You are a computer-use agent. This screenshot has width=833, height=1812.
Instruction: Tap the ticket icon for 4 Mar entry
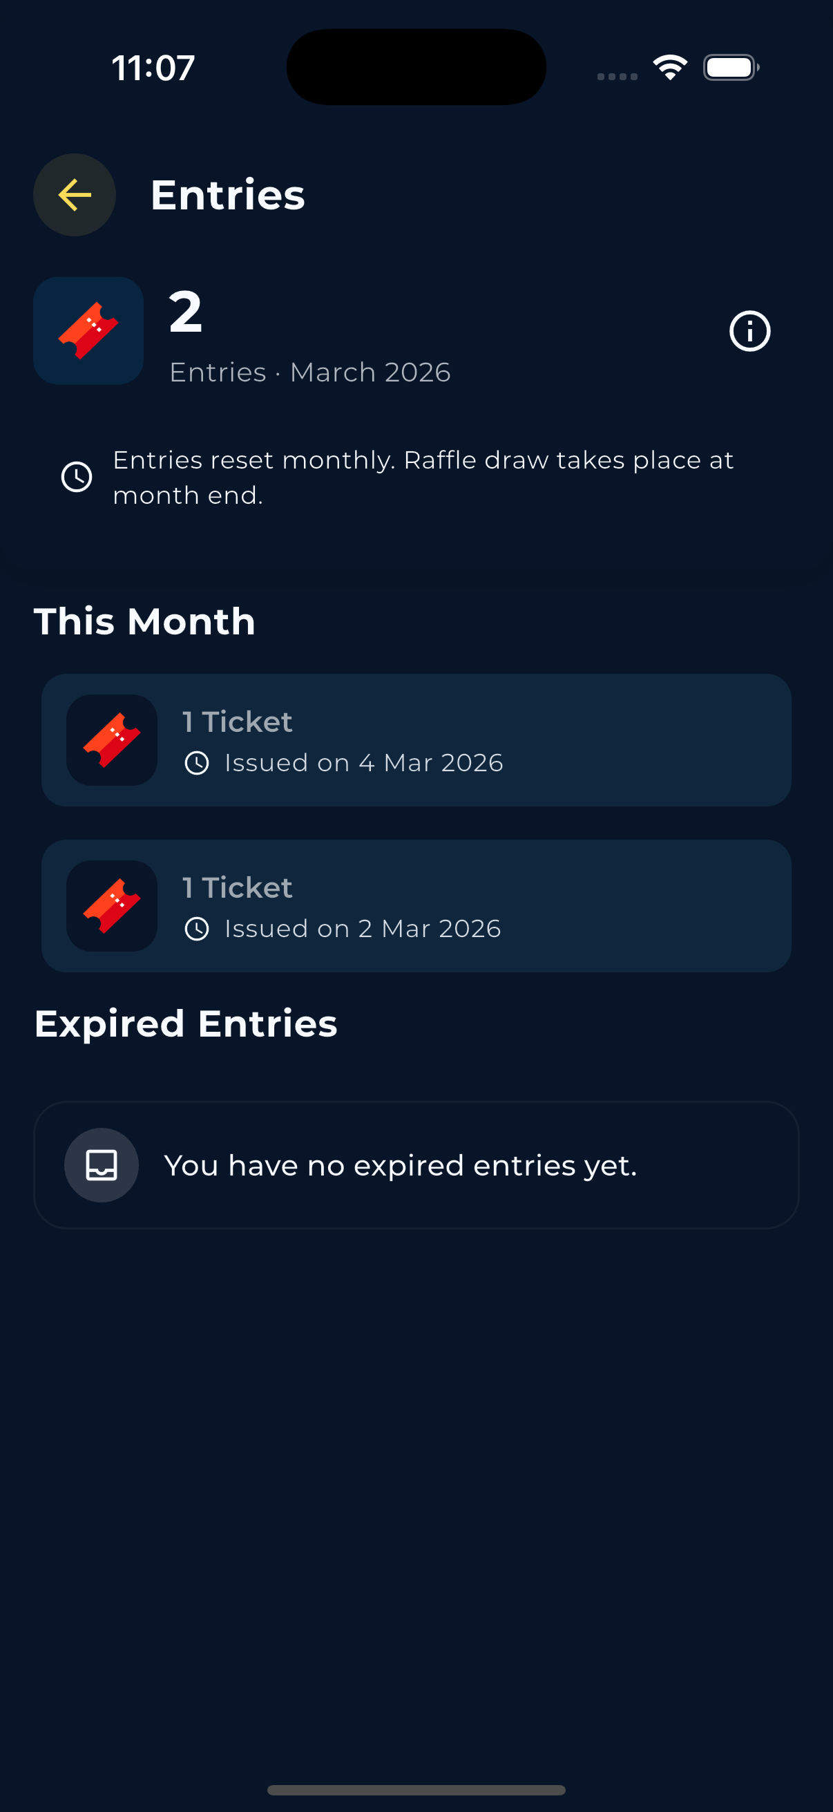click(112, 740)
